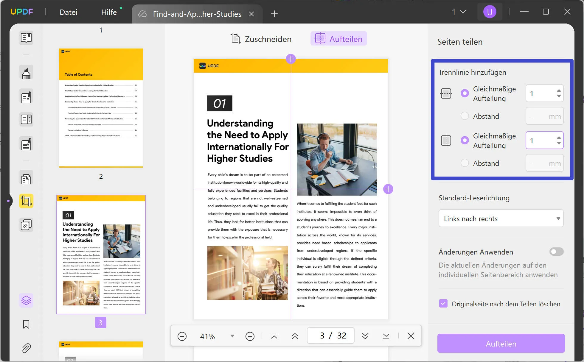Decrease horizontal split count stepper

pyautogui.click(x=559, y=96)
